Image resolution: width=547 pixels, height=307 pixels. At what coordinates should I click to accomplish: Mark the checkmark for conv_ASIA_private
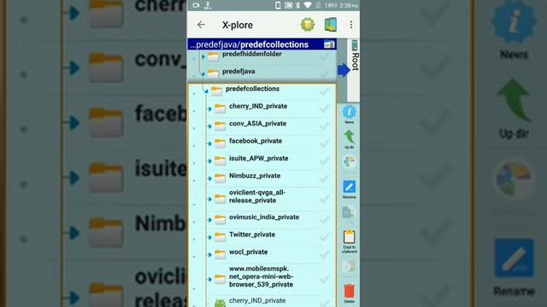click(324, 125)
